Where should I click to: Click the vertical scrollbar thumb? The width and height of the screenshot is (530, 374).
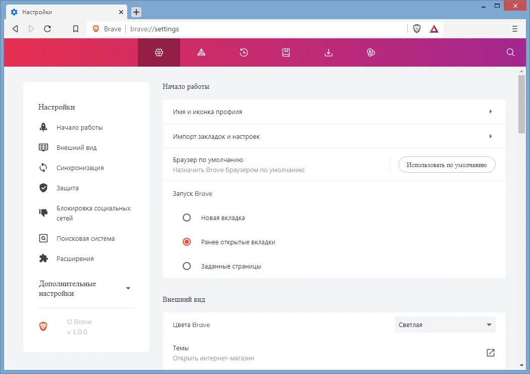521,104
